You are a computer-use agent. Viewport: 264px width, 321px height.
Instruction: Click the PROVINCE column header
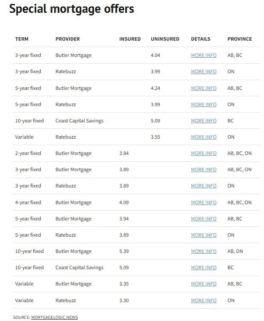coord(240,39)
